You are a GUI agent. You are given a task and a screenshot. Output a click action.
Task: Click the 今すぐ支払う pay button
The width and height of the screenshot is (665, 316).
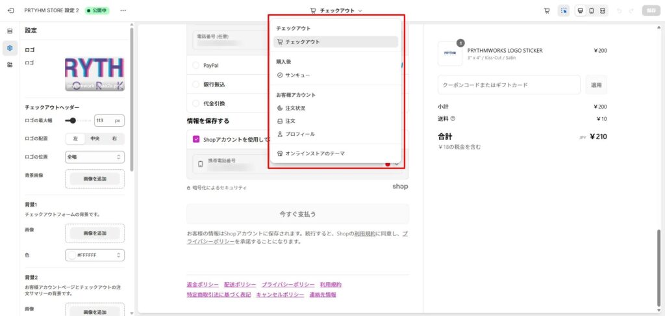point(297,214)
